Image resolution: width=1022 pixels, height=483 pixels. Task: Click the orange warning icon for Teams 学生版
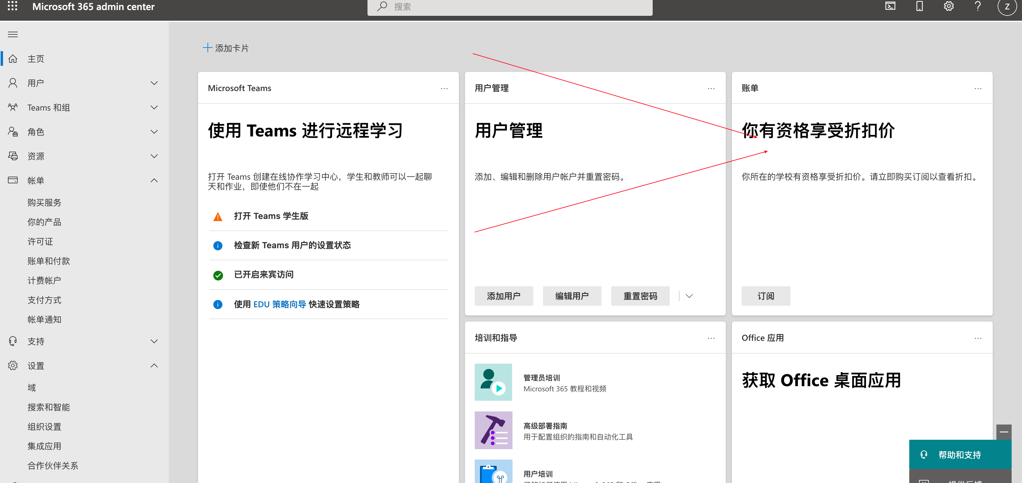(218, 217)
